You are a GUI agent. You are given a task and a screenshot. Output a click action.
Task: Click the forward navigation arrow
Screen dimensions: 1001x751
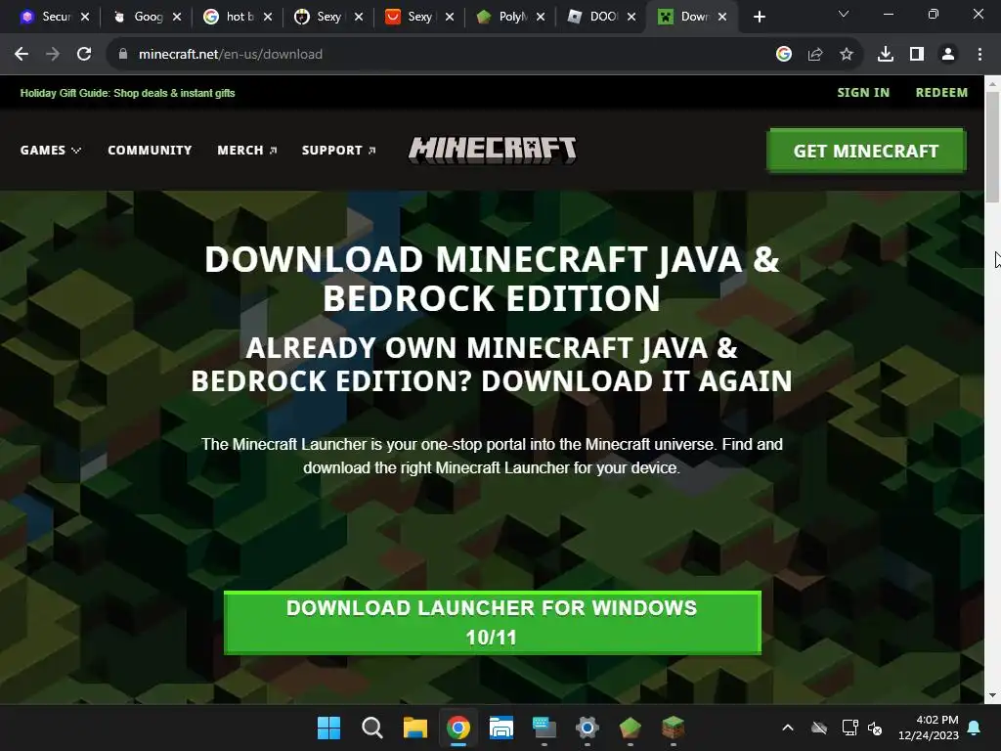point(53,55)
